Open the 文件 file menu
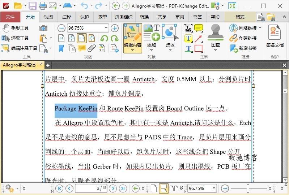The height and width of the screenshot is (195, 289). [x=10, y=17]
